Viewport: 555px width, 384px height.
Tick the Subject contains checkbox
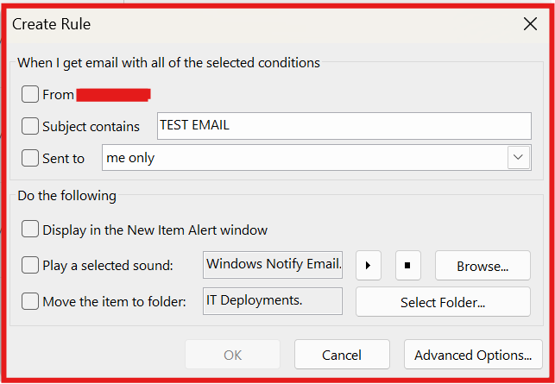pyautogui.click(x=29, y=126)
